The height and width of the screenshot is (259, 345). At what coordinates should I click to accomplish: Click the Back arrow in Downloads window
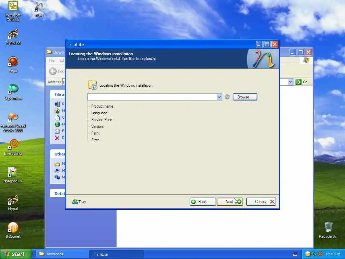click(53, 71)
